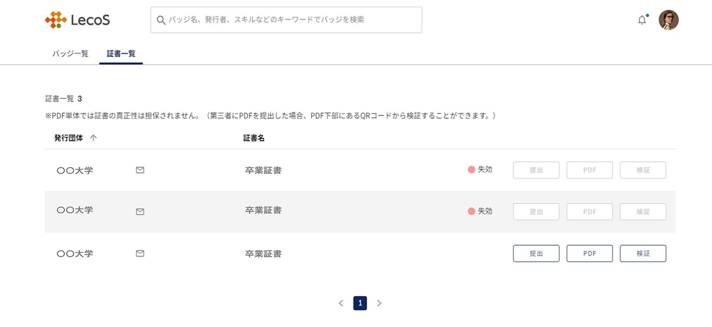Toggle notification unread indicator dot

point(647,15)
